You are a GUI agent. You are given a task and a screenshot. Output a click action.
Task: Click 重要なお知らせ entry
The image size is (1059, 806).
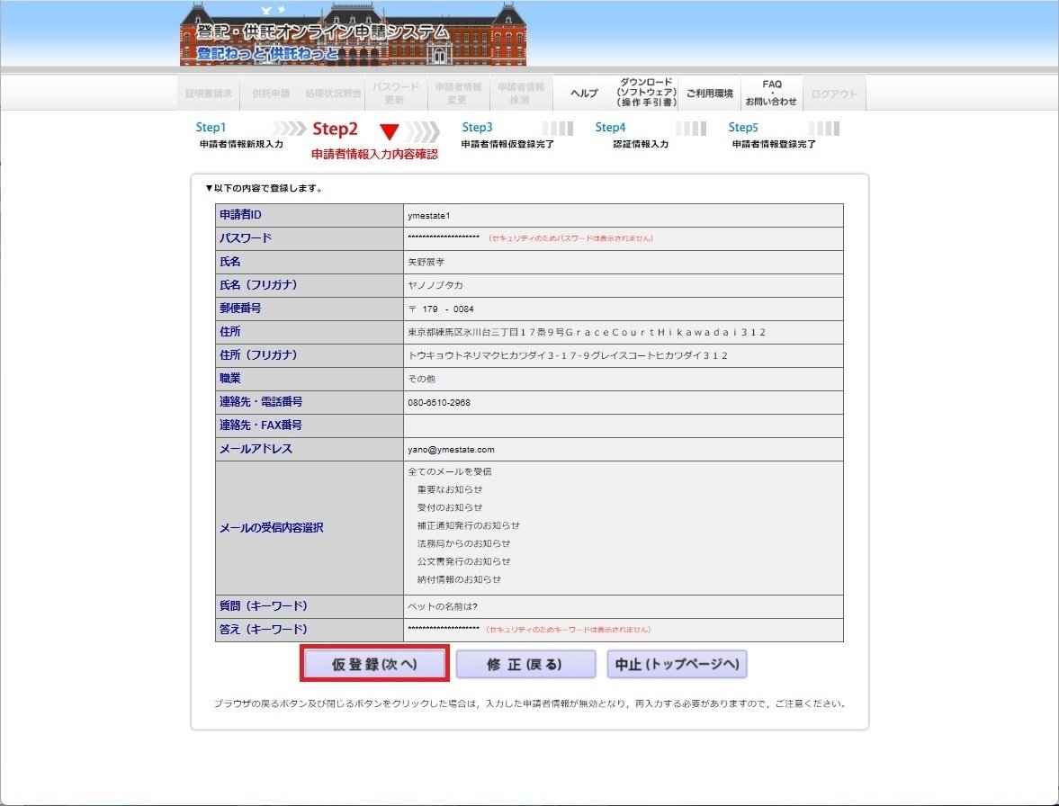pyautogui.click(x=450, y=489)
